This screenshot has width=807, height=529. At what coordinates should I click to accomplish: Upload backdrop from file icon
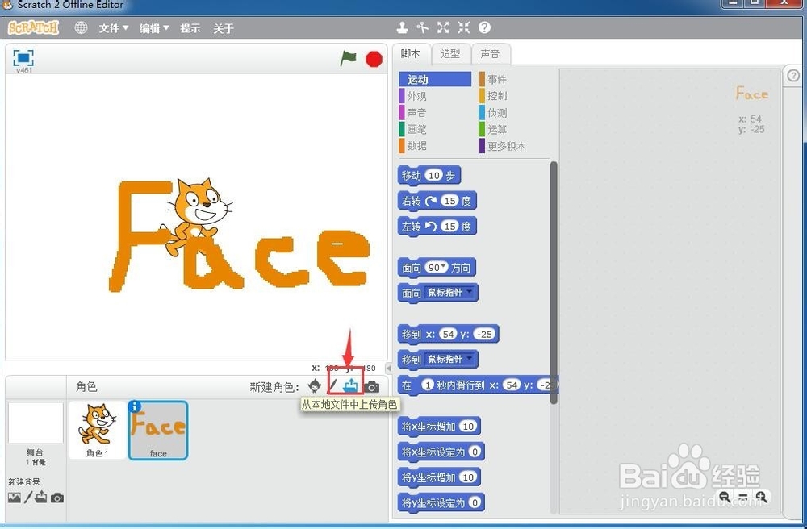click(x=41, y=497)
